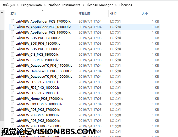The image size is (178, 137).
Task: Select file name LabVIEW_AppBuilder_PKG_170000.lc
Action: [x=43, y=22]
